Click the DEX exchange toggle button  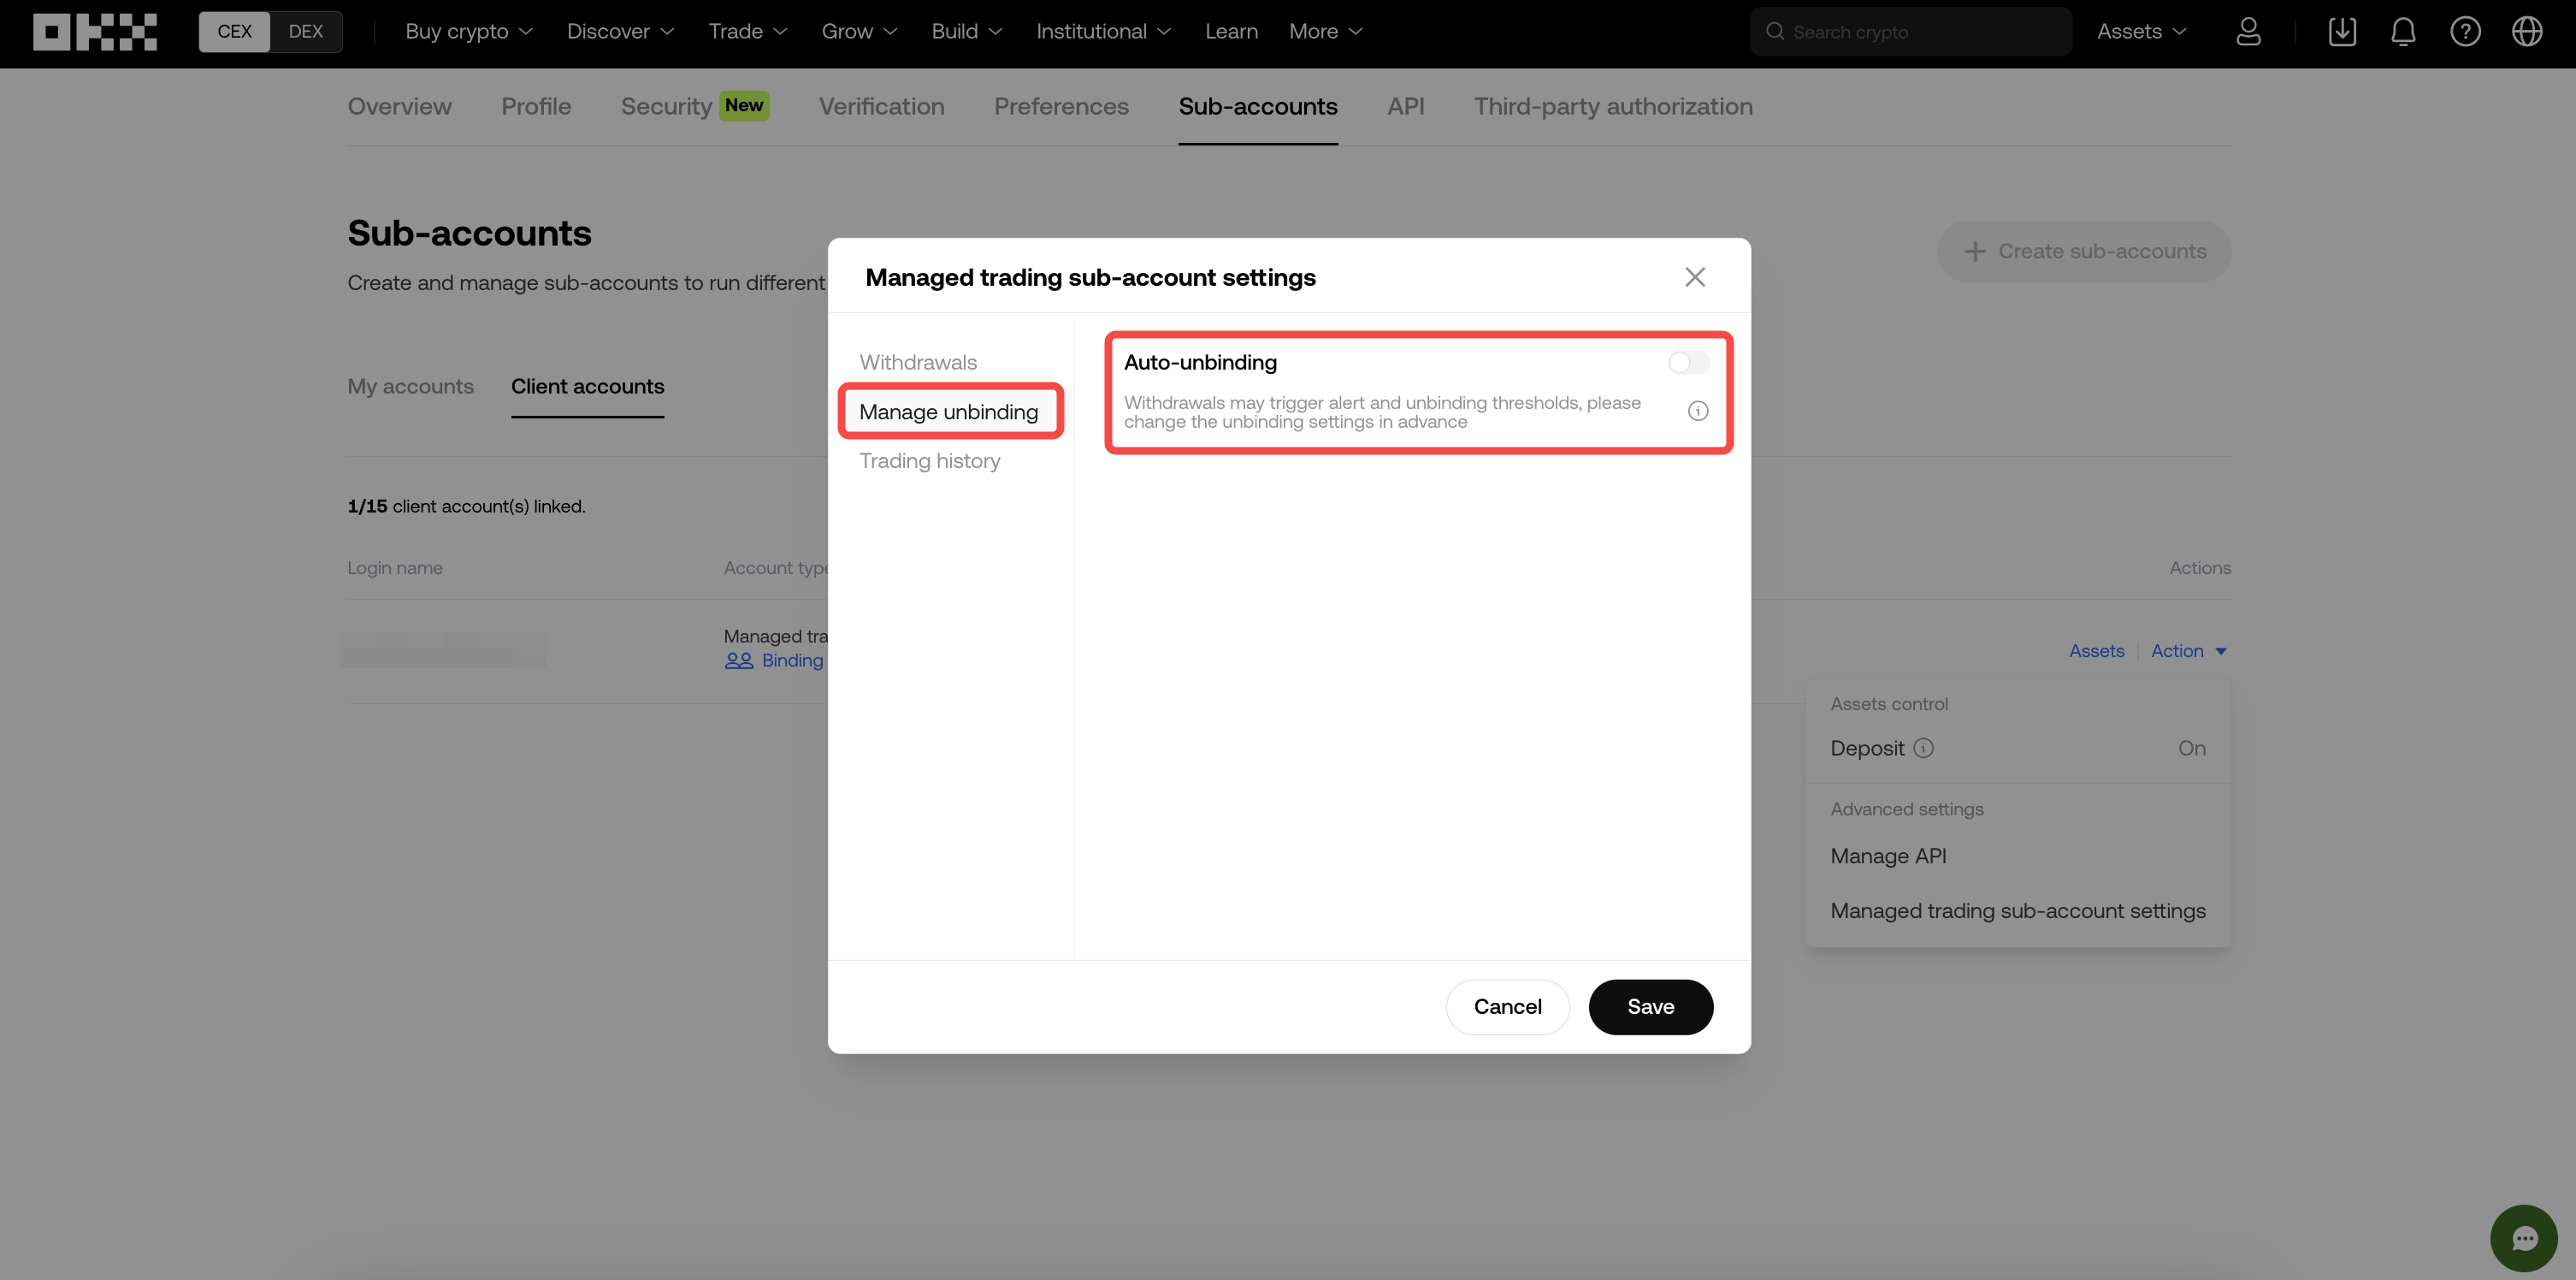tap(304, 31)
